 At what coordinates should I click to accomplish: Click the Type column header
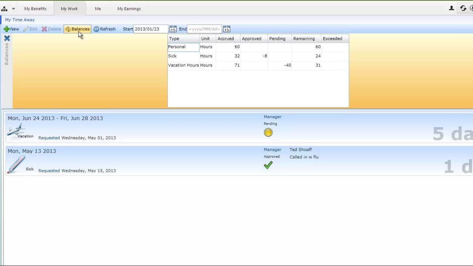[x=184, y=38]
